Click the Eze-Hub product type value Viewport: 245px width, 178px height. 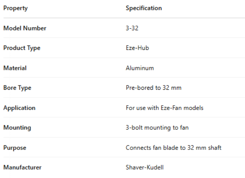click(x=137, y=48)
